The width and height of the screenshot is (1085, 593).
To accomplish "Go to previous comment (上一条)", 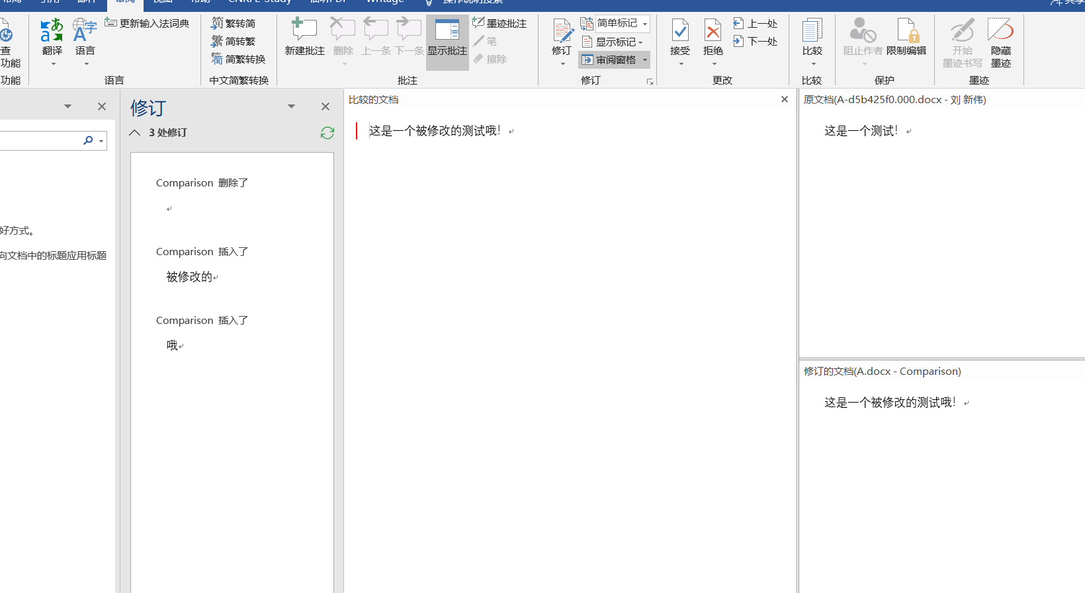I will [x=376, y=37].
